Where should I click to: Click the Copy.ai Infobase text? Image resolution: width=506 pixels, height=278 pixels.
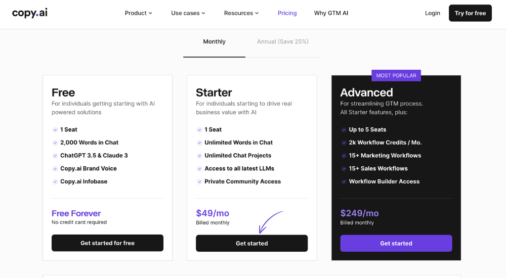[x=84, y=181]
